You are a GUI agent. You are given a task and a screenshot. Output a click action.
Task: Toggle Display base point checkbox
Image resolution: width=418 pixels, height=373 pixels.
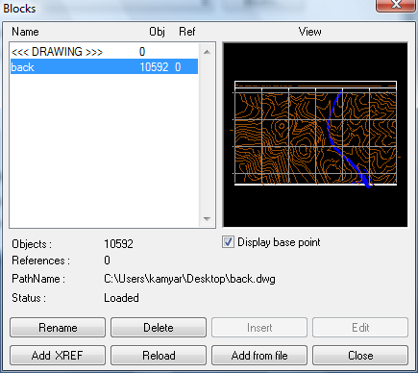coord(228,242)
